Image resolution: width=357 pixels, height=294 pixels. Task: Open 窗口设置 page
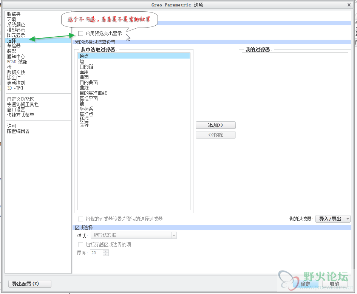point(16,110)
